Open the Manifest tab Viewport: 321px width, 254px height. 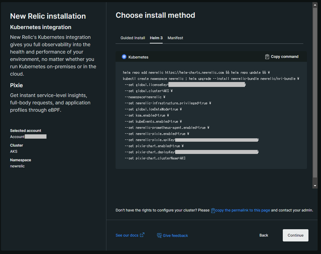[175, 38]
